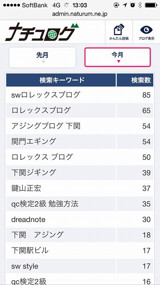160x285 pixels.
Task: Tap the battery indicator icon
Action: pyautogui.click(x=151, y=5)
